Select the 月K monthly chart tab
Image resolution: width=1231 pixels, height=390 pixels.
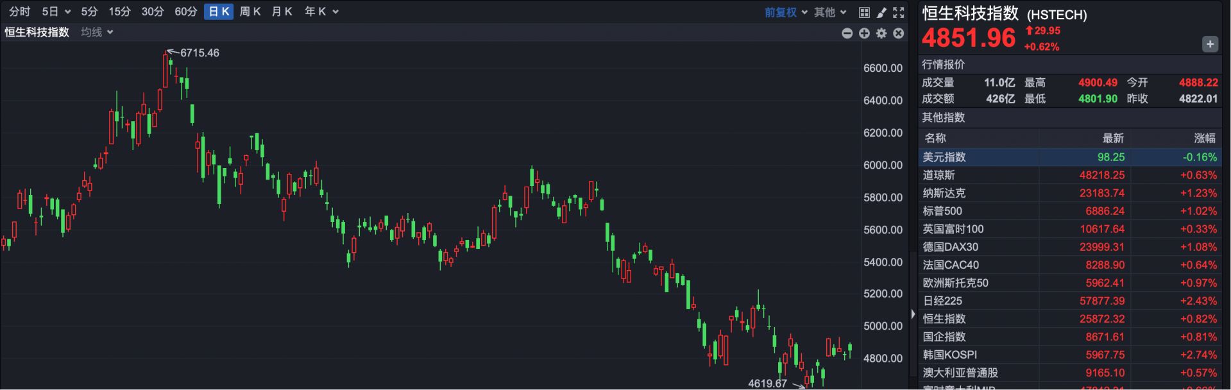pos(282,12)
